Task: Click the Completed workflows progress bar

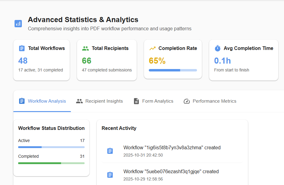Action: click(x=51, y=163)
